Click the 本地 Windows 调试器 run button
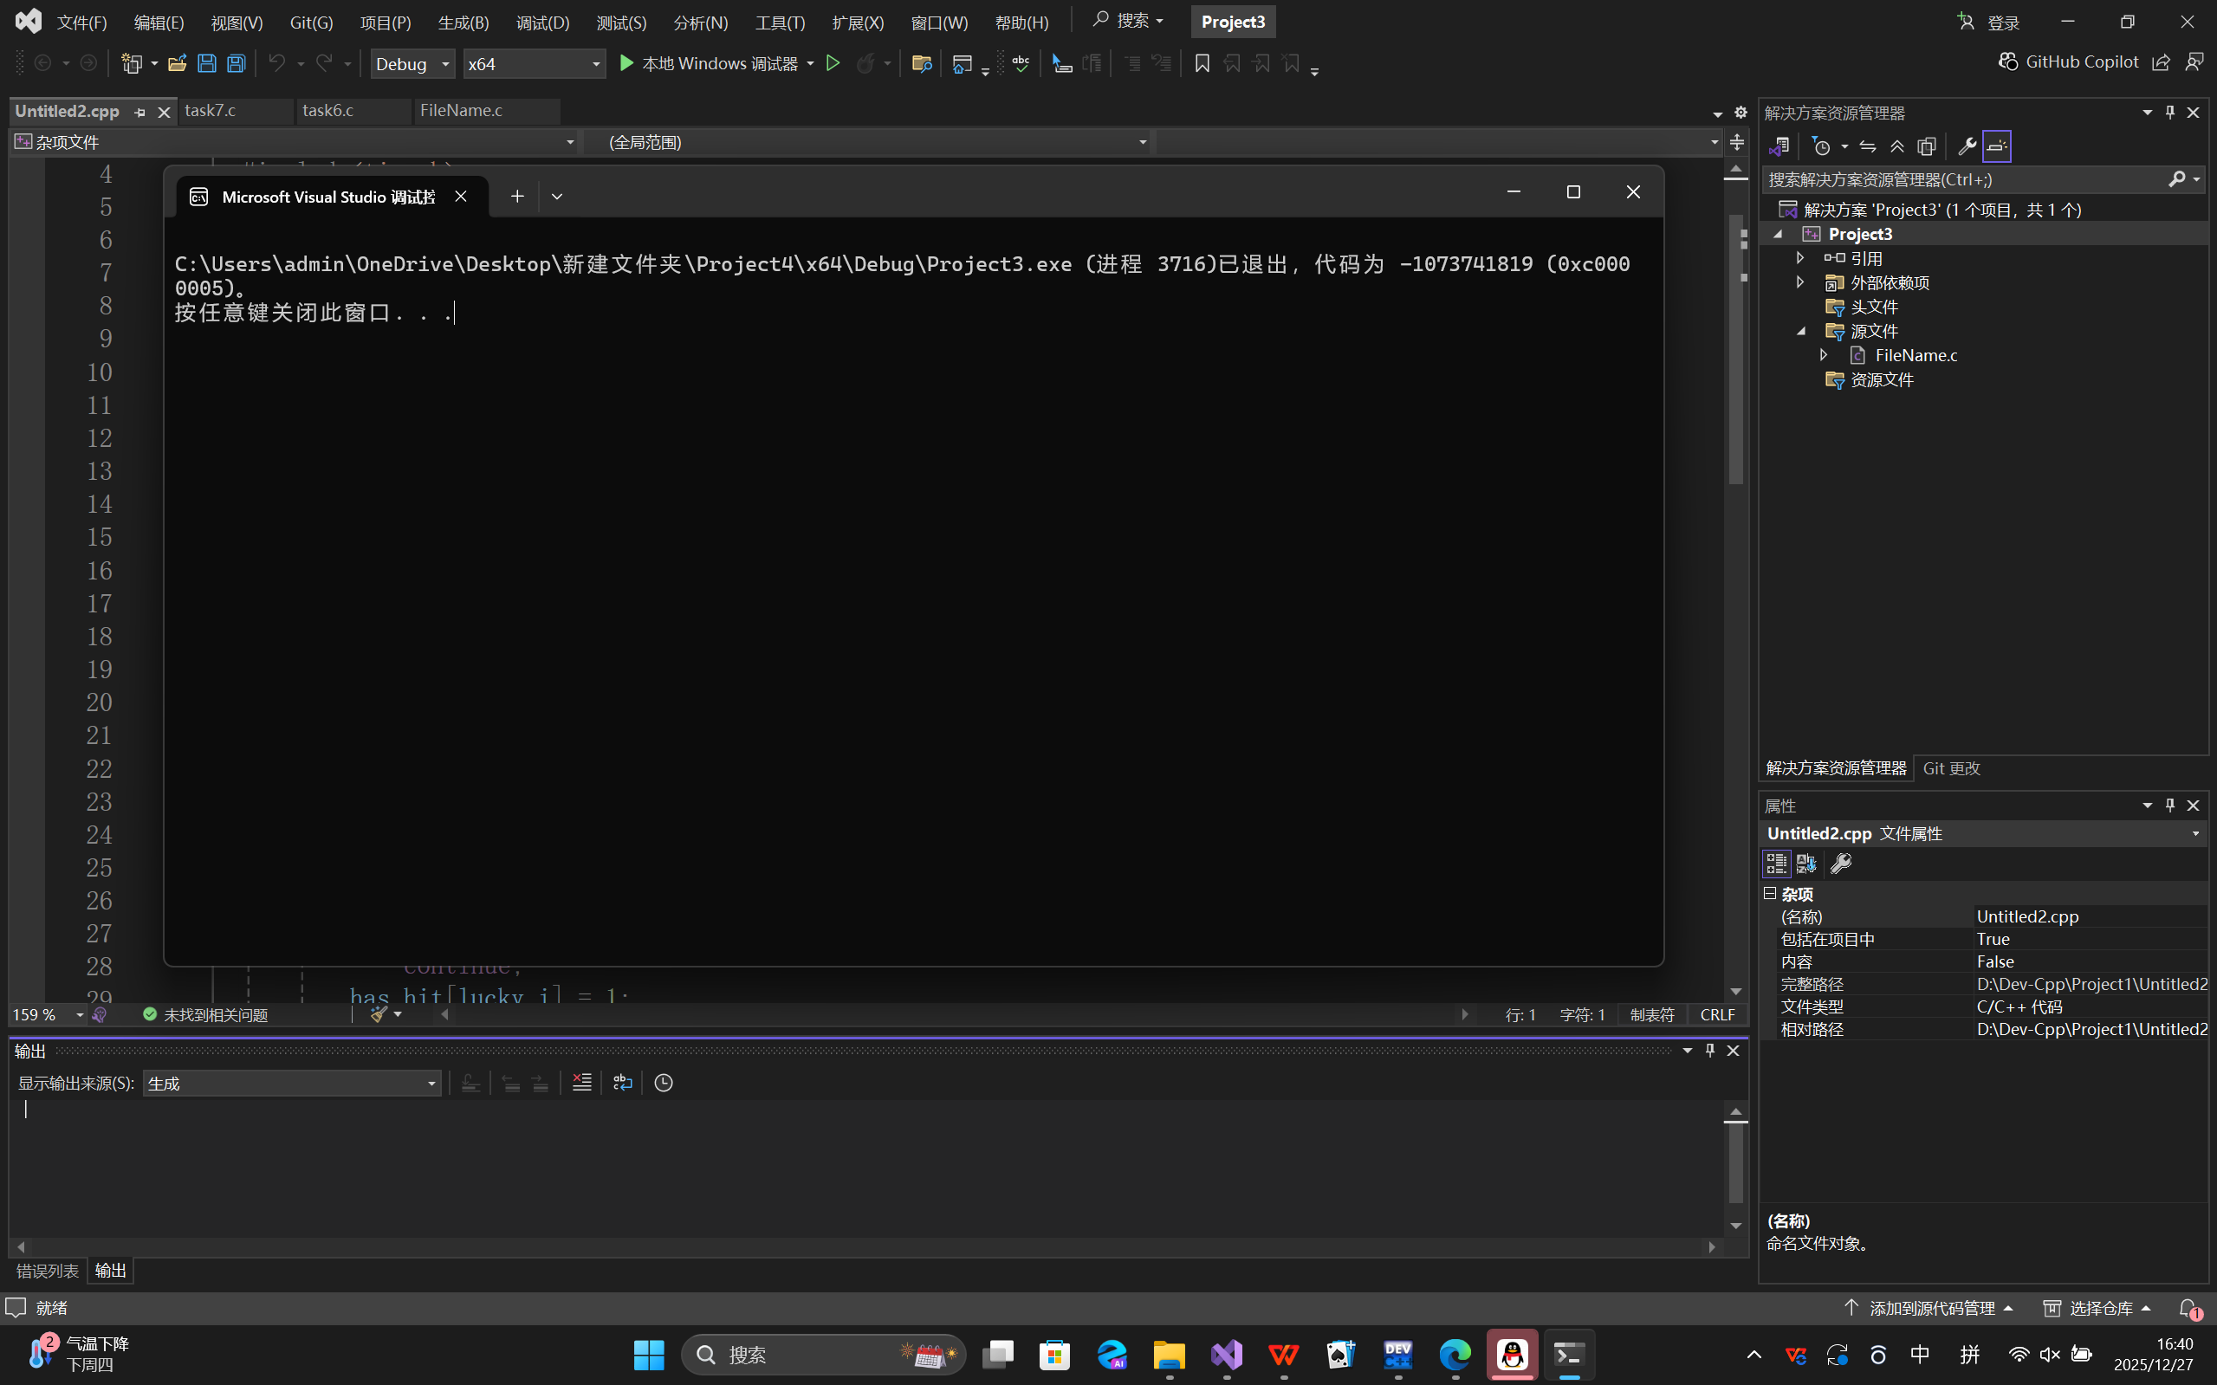Viewport: 2217px width, 1385px height. pyautogui.click(x=708, y=63)
